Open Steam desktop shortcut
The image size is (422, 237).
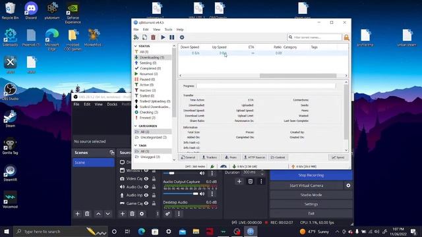point(10,118)
